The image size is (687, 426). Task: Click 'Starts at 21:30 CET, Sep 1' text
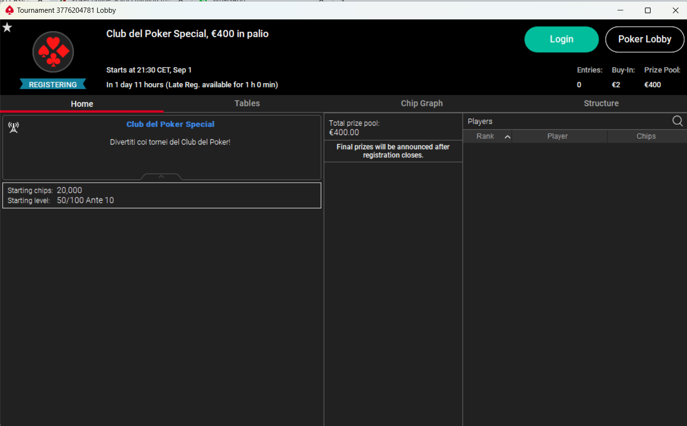[149, 70]
